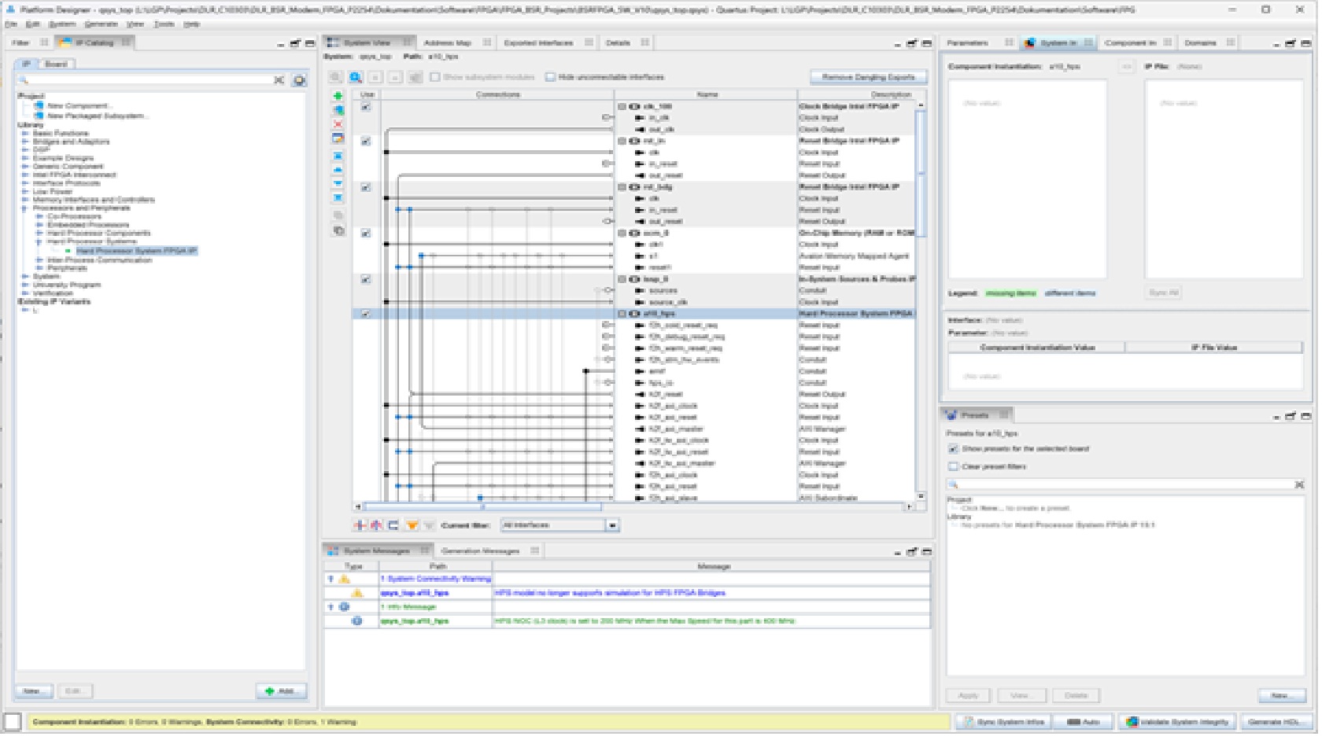1322x740 pixels.
Task: Click the Validate System Integrity button
Action: point(1178,722)
